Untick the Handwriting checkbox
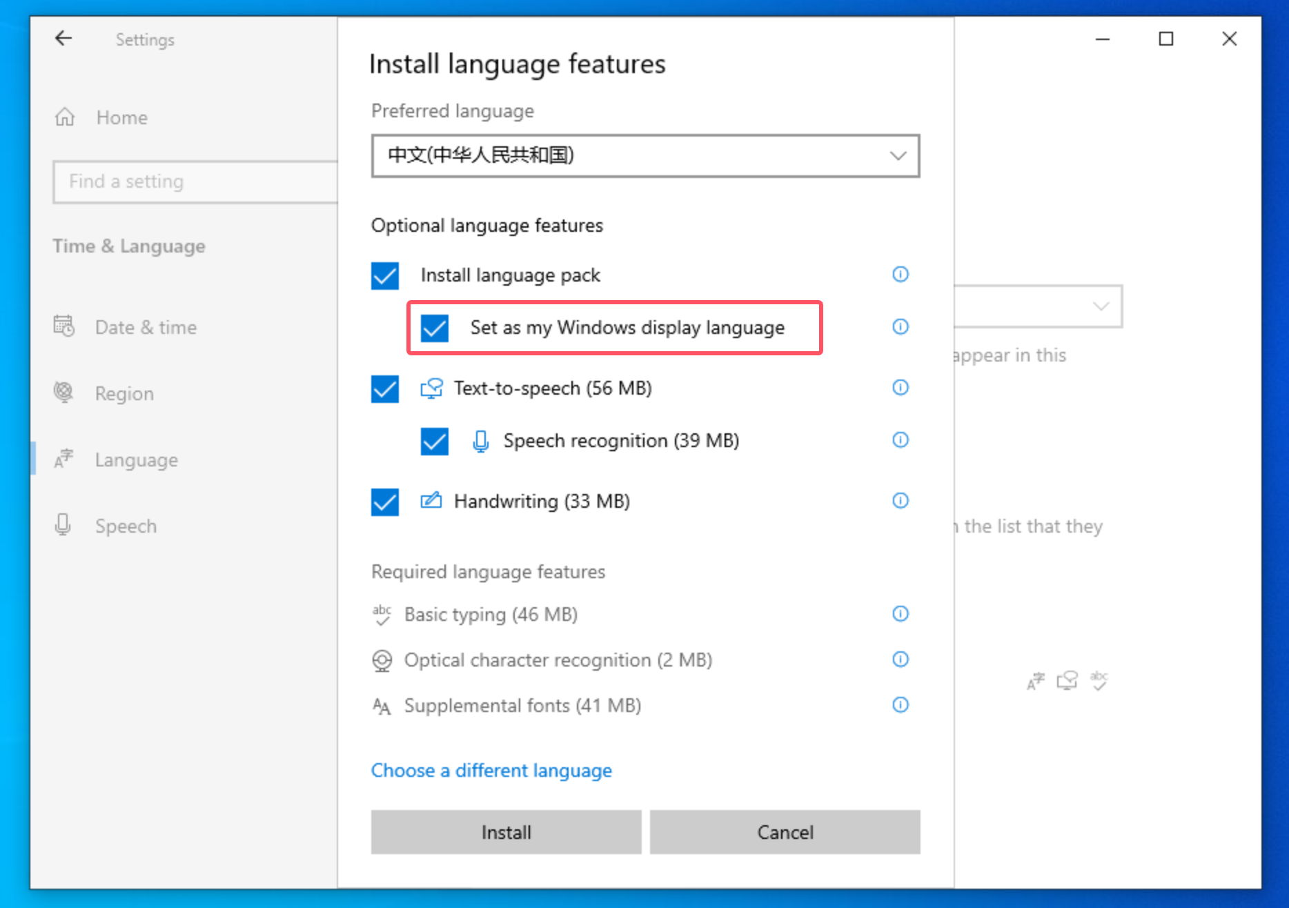This screenshot has height=908, width=1289. [385, 502]
